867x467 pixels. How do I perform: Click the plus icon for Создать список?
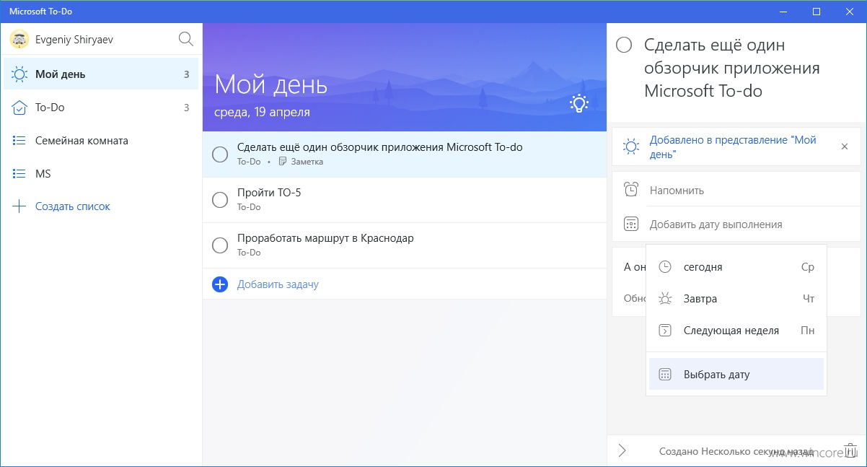tap(19, 206)
